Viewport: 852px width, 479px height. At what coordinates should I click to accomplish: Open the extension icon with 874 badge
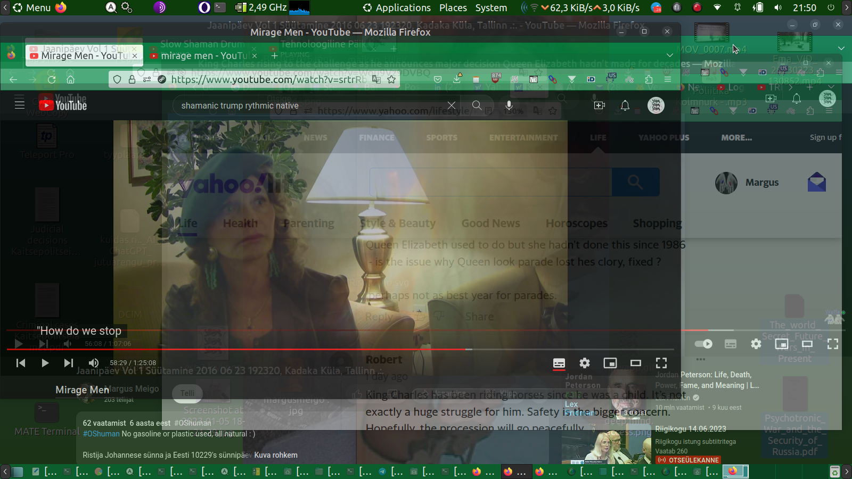pyautogui.click(x=496, y=78)
